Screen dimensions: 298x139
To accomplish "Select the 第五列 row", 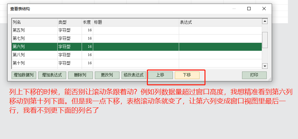I will (137, 30).
